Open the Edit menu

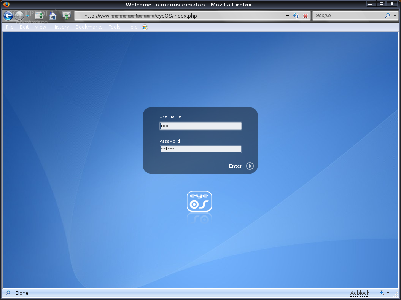24,27
